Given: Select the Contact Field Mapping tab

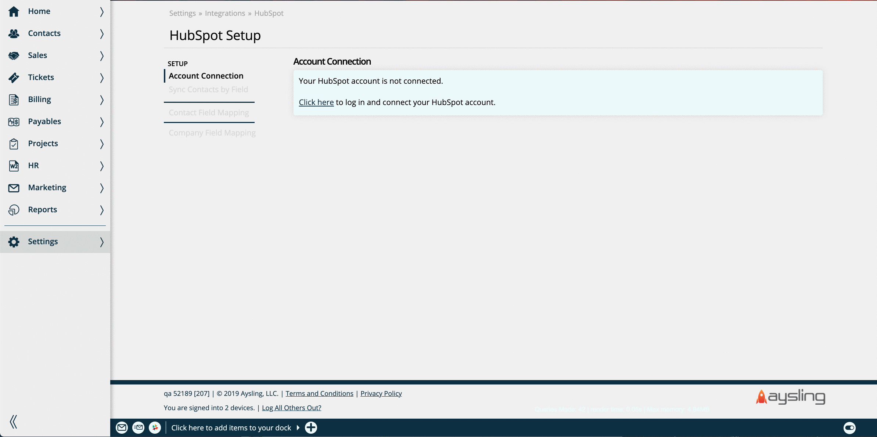Looking at the screenshot, I should pos(209,113).
